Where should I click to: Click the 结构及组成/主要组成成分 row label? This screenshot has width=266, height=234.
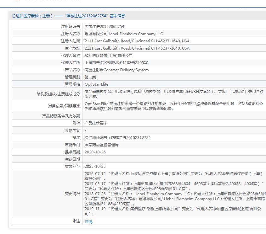tap(58, 94)
